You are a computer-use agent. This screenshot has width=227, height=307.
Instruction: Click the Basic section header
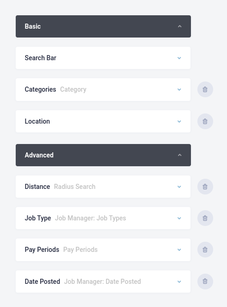tap(103, 26)
